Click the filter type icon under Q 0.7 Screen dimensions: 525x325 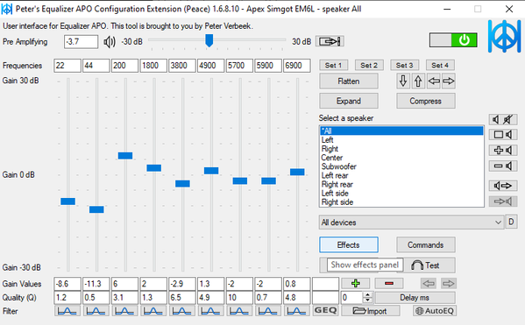pyautogui.click(x=268, y=311)
